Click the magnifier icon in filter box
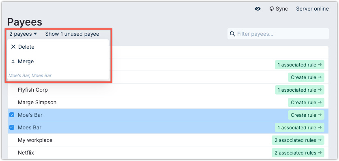Screen dimensions: 339x161 [x=232, y=34]
